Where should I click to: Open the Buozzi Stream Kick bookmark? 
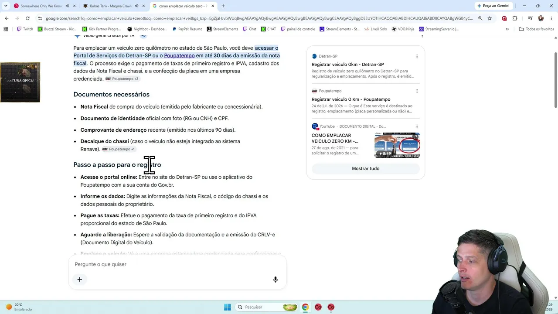click(x=57, y=29)
